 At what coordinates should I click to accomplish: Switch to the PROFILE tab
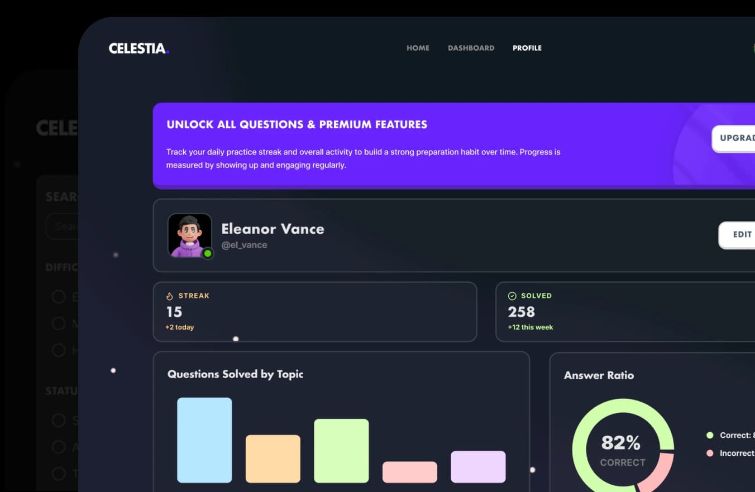point(527,48)
